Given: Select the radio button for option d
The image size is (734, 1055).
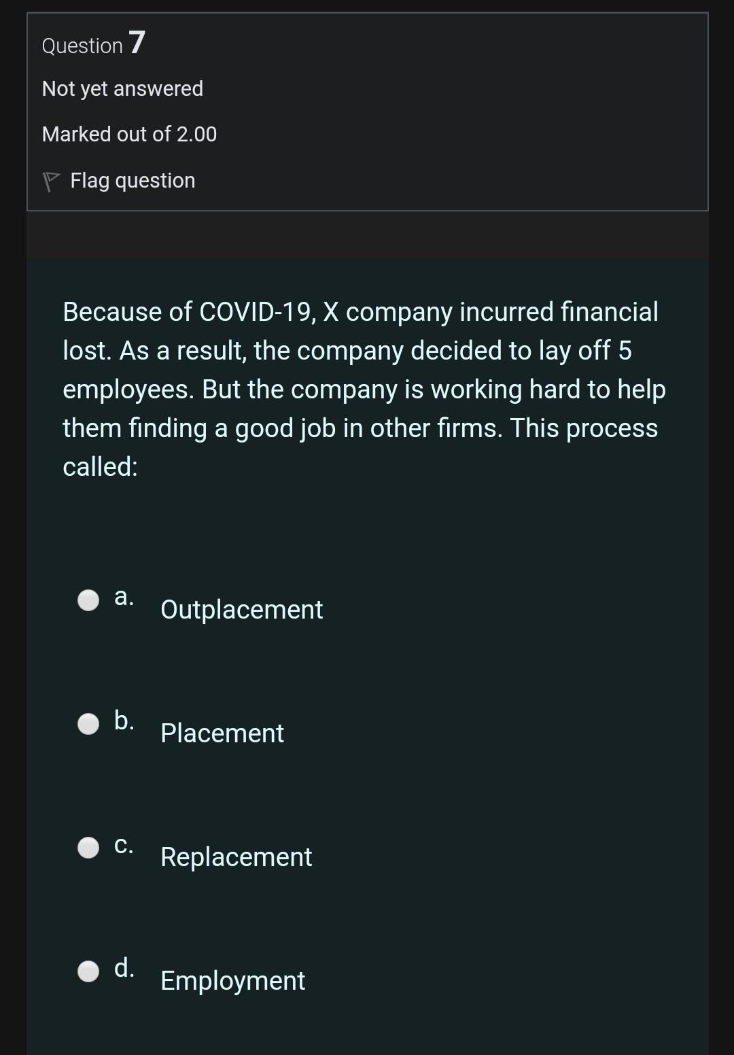Looking at the screenshot, I should tap(88, 971).
